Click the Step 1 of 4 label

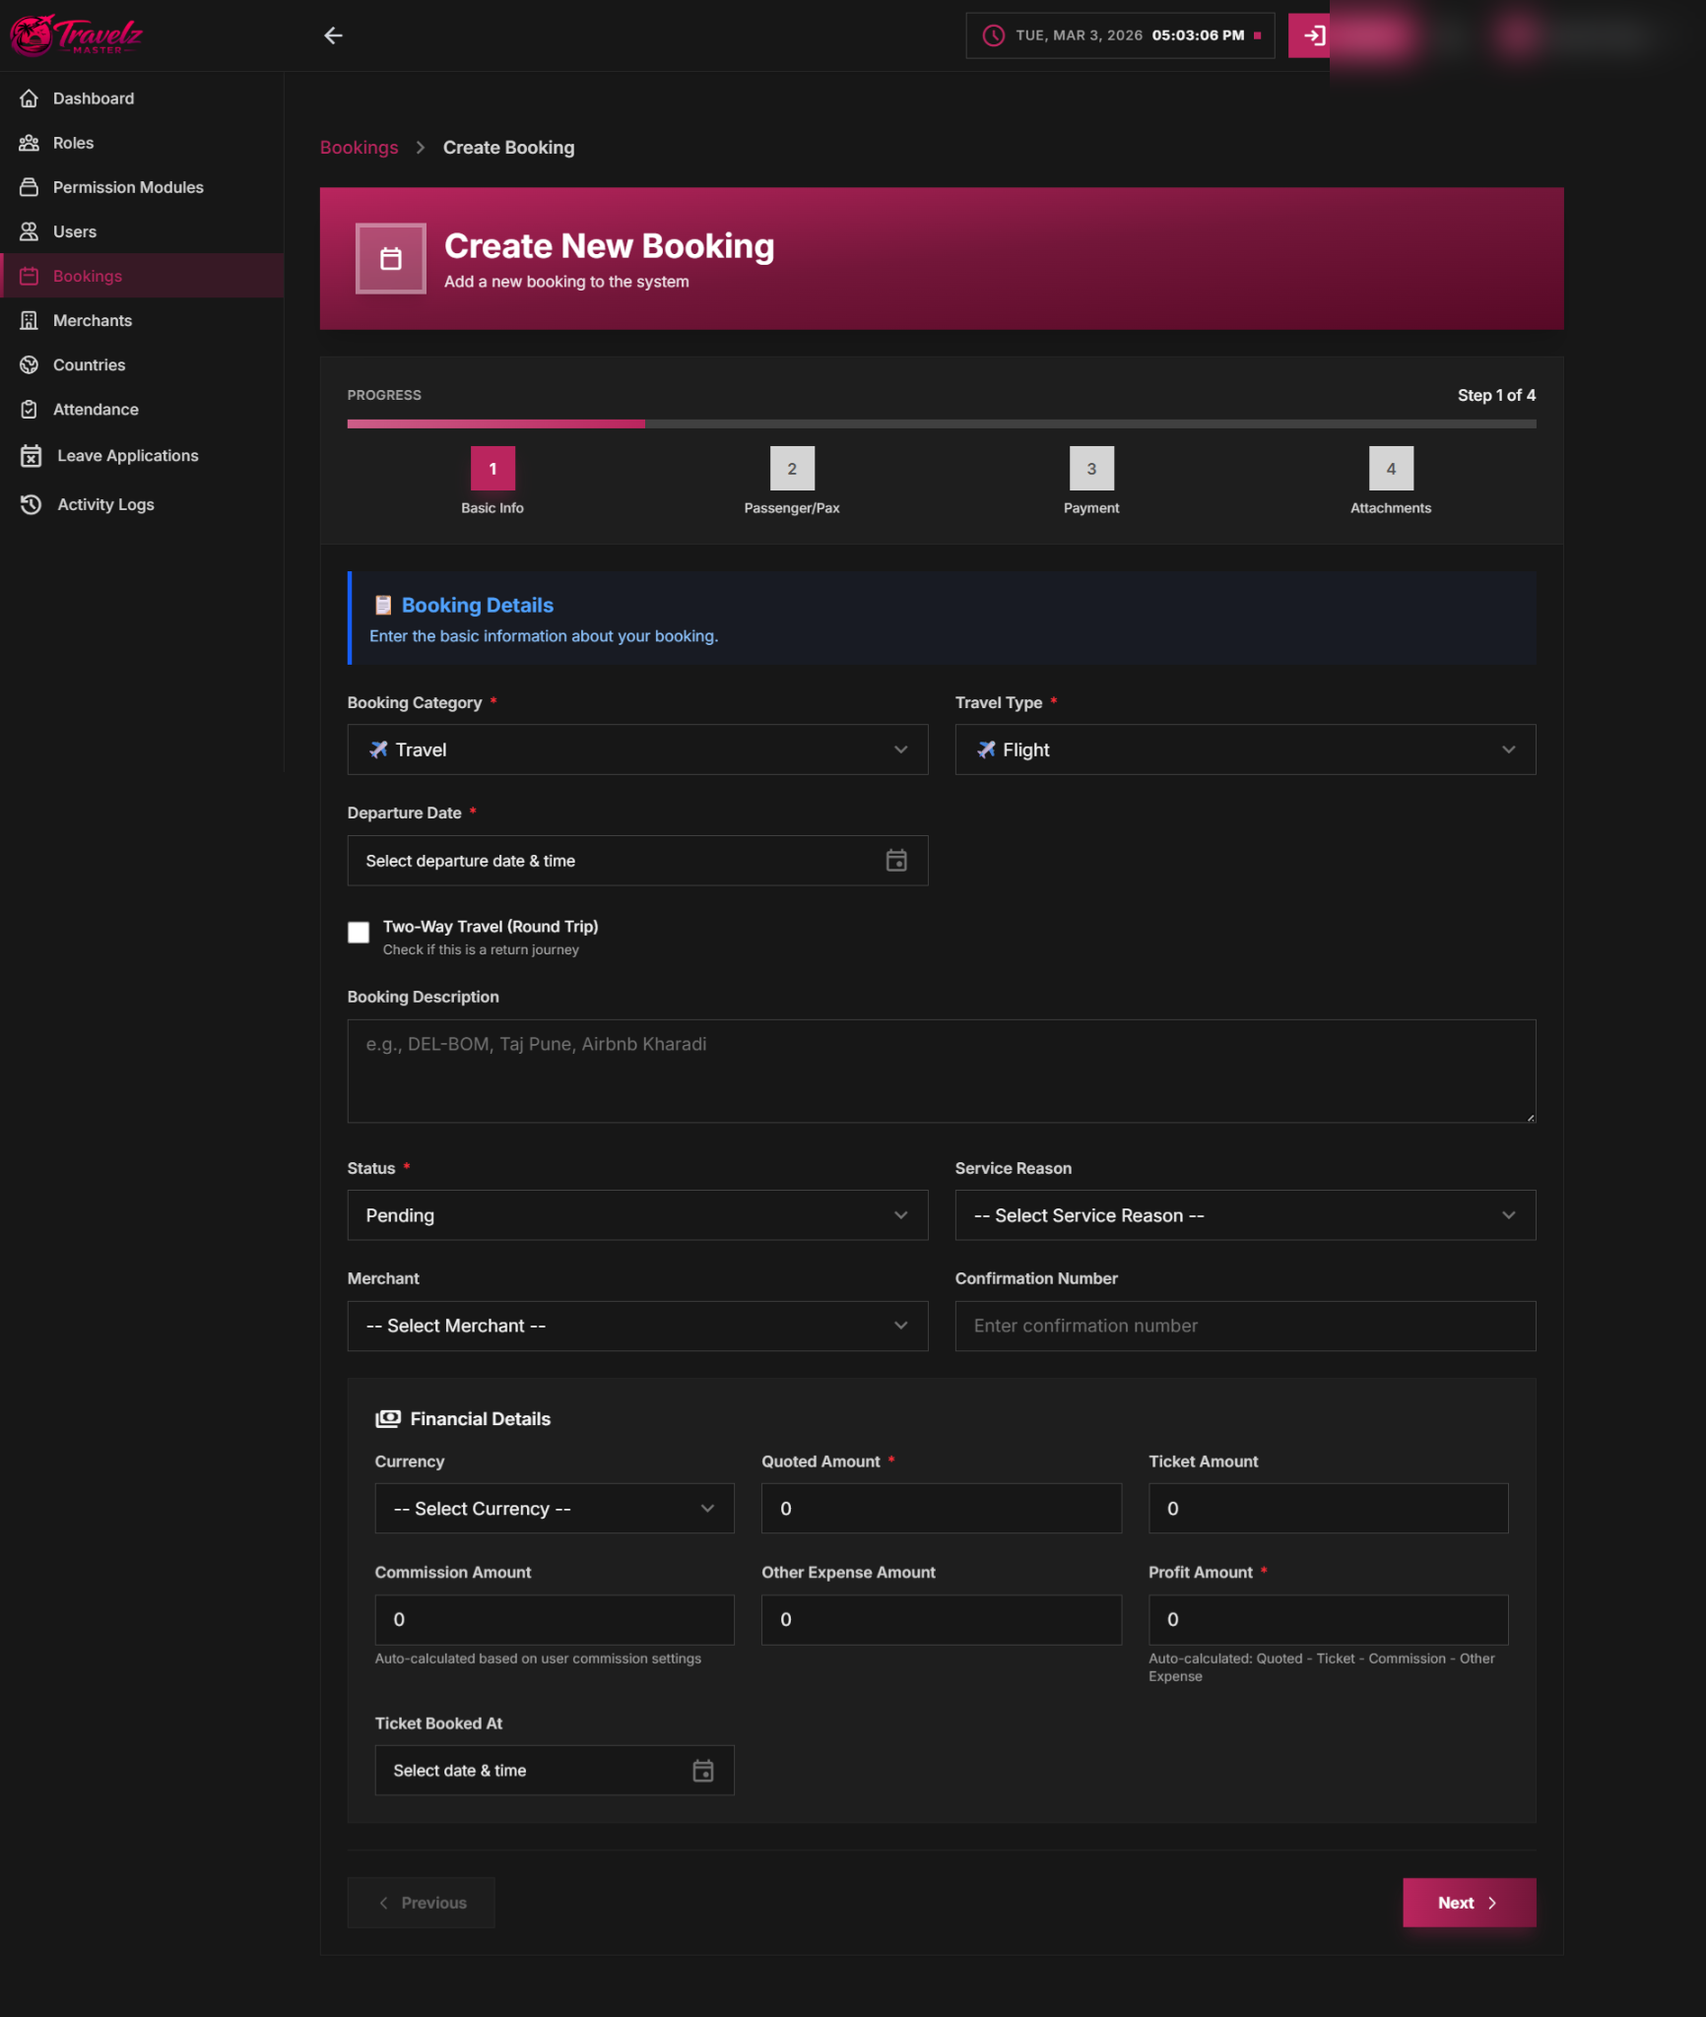tap(1496, 395)
